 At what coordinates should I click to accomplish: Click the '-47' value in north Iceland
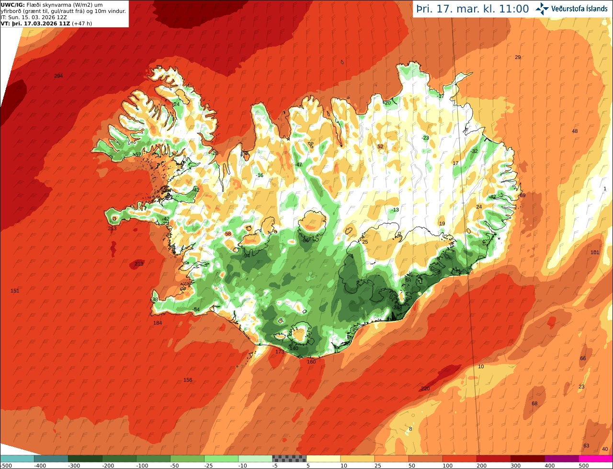click(298, 165)
